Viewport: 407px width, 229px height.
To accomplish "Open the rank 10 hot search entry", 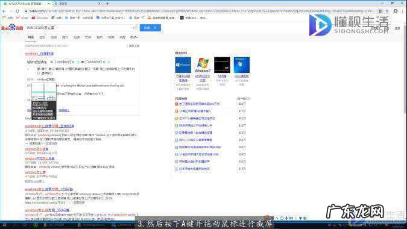I will [194, 169].
